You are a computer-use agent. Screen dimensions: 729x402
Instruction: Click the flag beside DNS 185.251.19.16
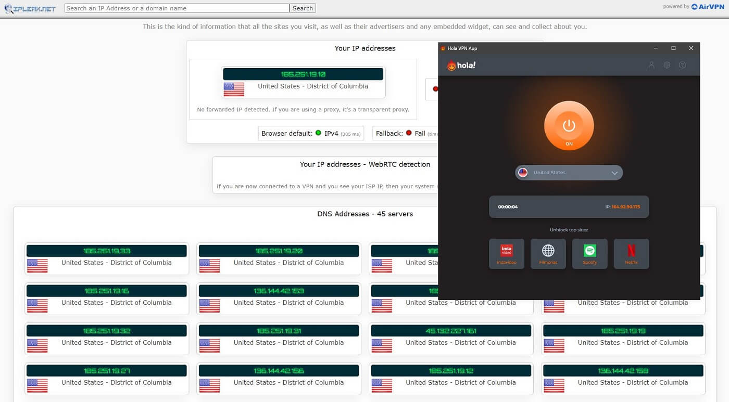click(37, 306)
